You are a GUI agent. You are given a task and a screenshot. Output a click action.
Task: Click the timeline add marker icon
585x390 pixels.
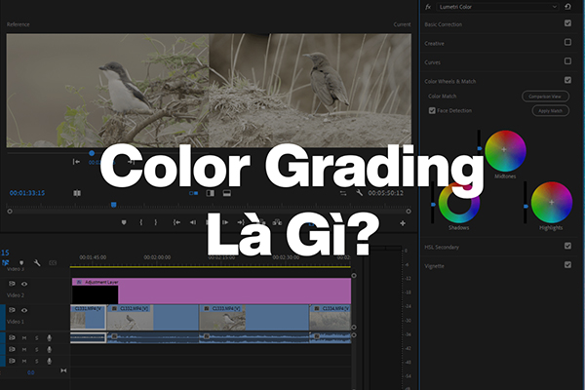coord(21,262)
